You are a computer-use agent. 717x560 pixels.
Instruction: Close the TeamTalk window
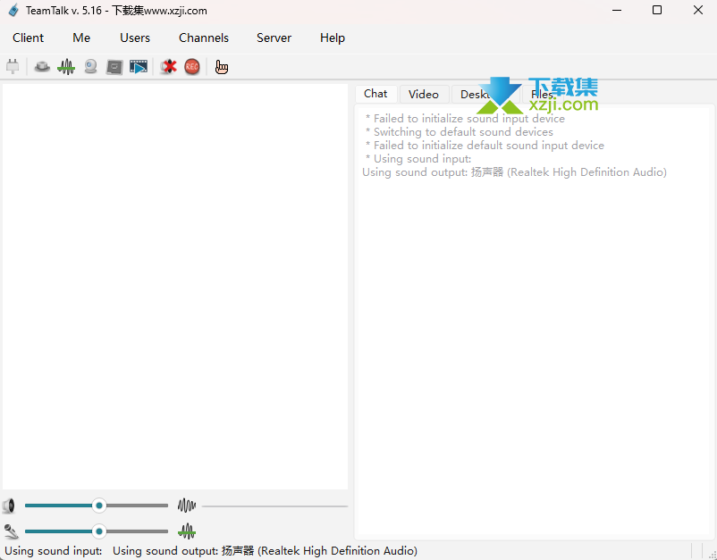point(698,10)
